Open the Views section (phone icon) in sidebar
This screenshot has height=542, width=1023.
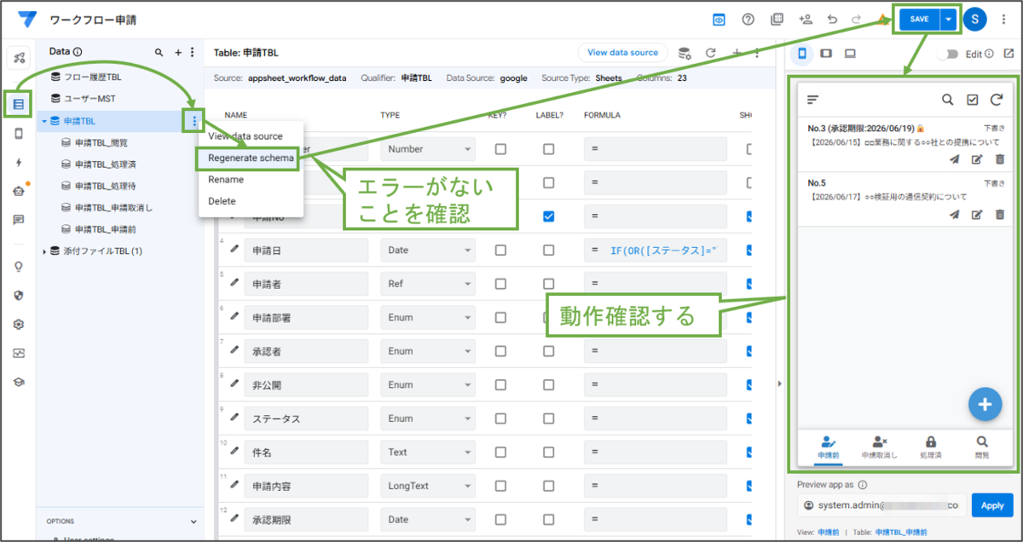[x=19, y=133]
